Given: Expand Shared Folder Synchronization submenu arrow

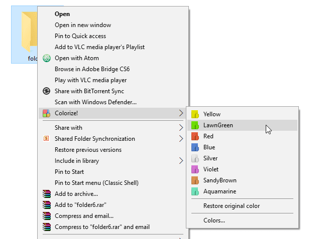Looking at the screenshot, I should (x=181, y=139).
